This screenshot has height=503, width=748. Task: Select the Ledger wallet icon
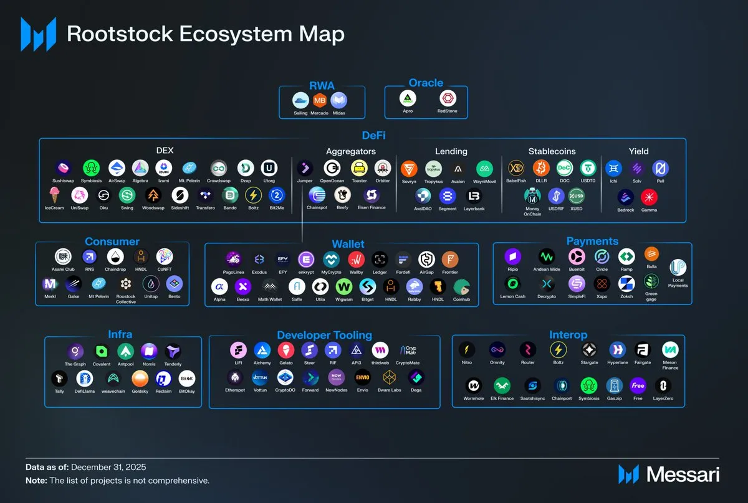click(380, 260)
